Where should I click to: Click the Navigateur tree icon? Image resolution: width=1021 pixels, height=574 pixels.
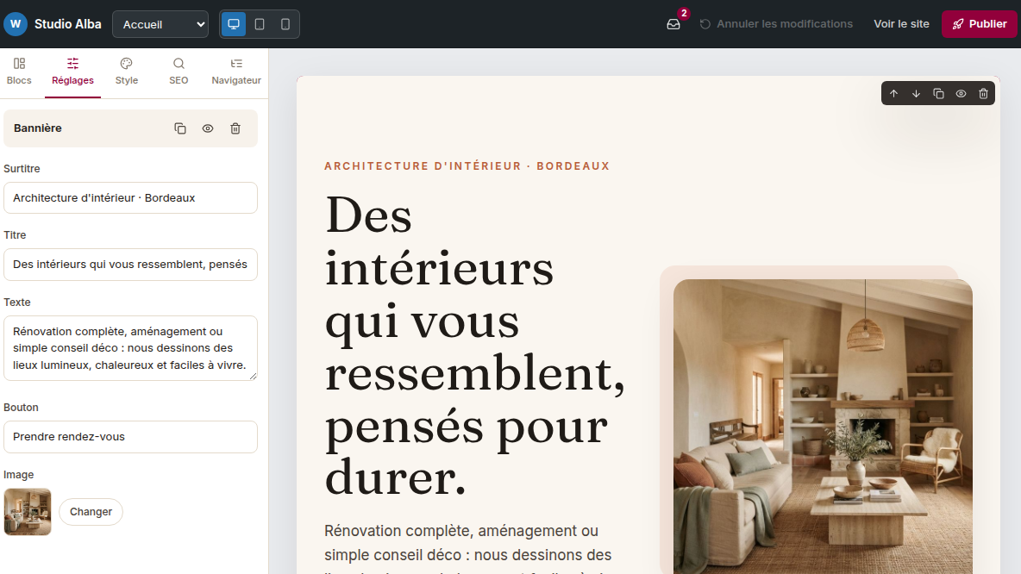point(236,63)
